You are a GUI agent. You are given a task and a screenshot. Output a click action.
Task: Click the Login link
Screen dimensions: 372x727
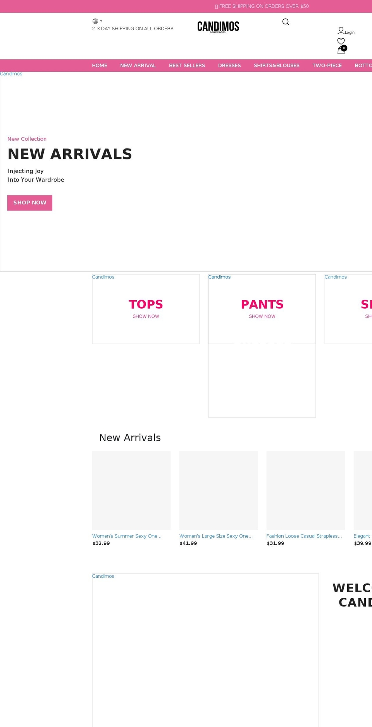[350, 33]
